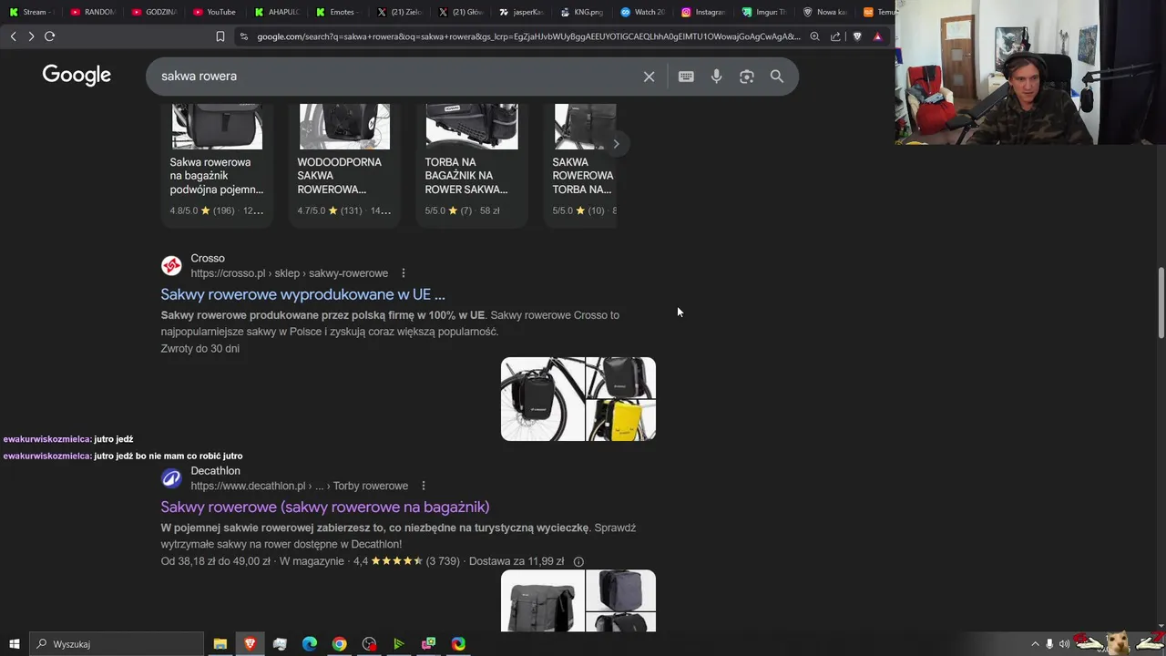Switch to the Emotes tab
The width and height of the screenshot is (1166, 656).
tap(336, 12)
